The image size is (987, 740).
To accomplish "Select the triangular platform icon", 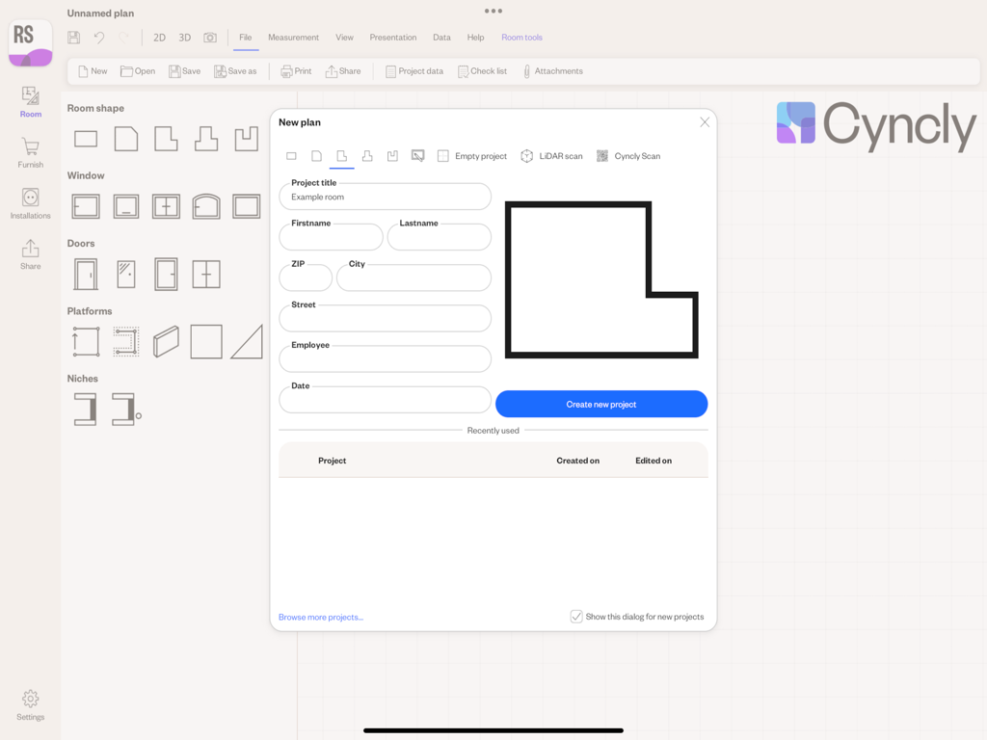I will [x=246, y=340].
